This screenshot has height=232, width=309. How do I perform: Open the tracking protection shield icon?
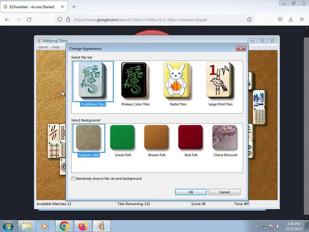point(60,20)
